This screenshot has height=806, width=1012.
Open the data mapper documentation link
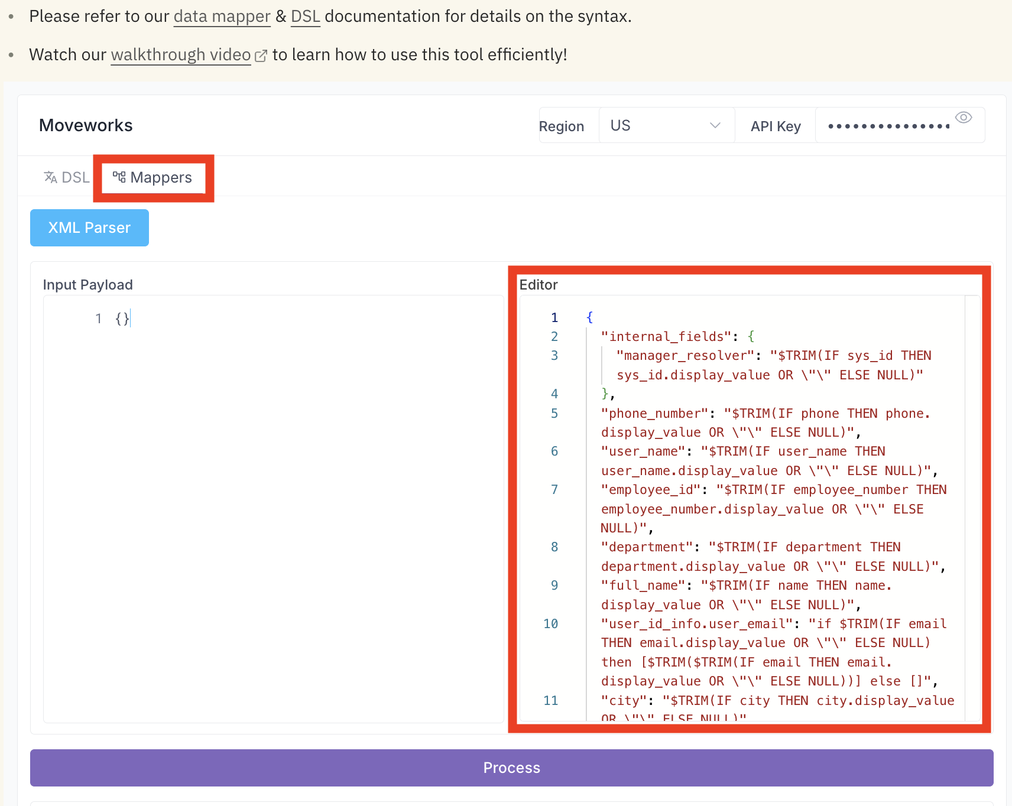(222, 17)
